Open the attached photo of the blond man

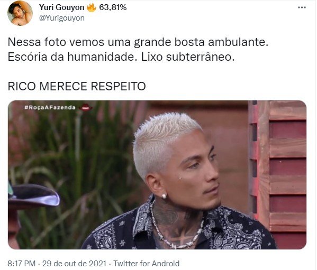(x=157, y=175)
